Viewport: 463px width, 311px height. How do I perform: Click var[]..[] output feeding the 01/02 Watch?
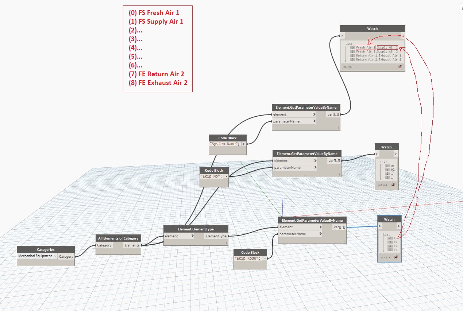[334, 161]
